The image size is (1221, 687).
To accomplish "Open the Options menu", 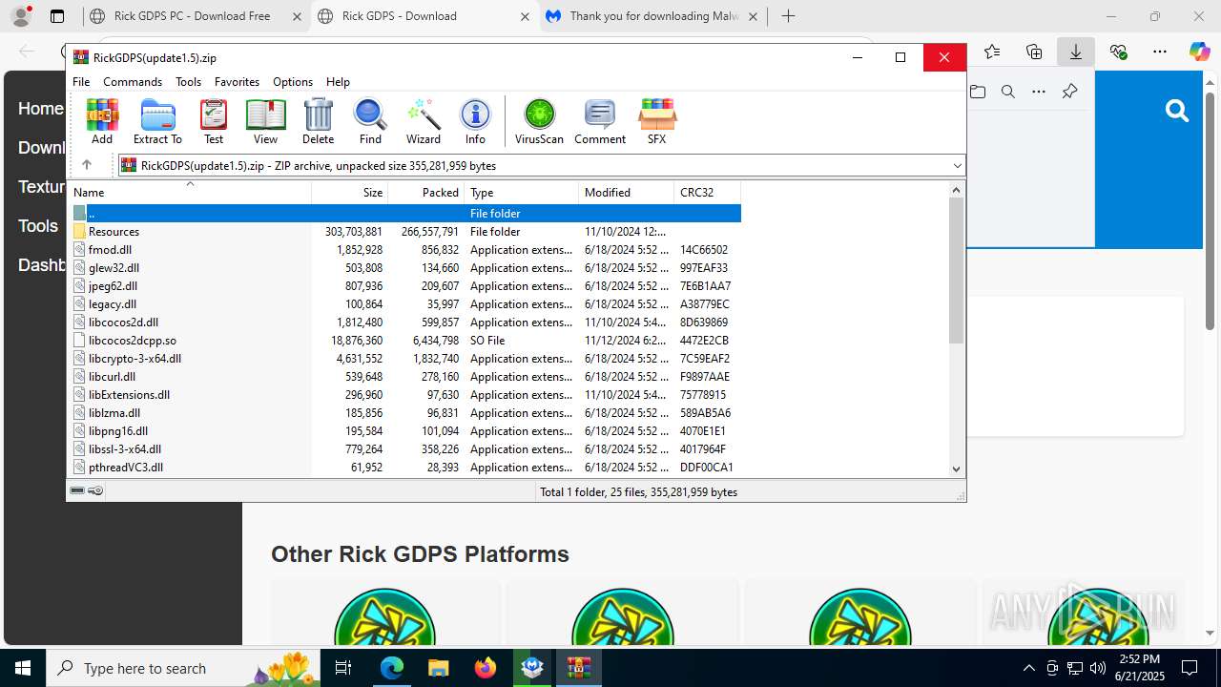I will [293, 82].
